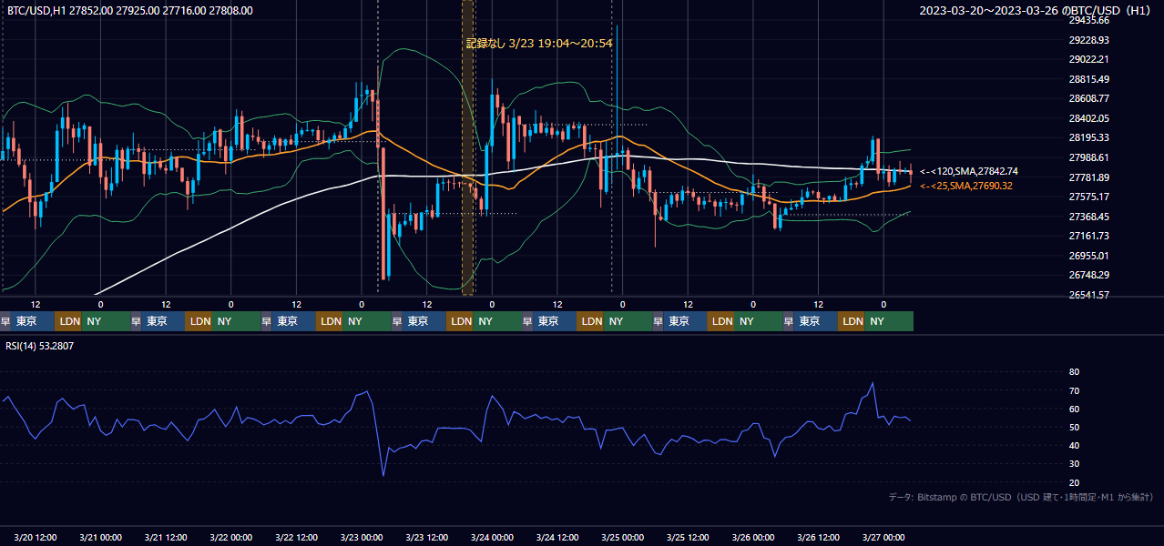Click price axis value 29228.93

(x=1088, y=40)
